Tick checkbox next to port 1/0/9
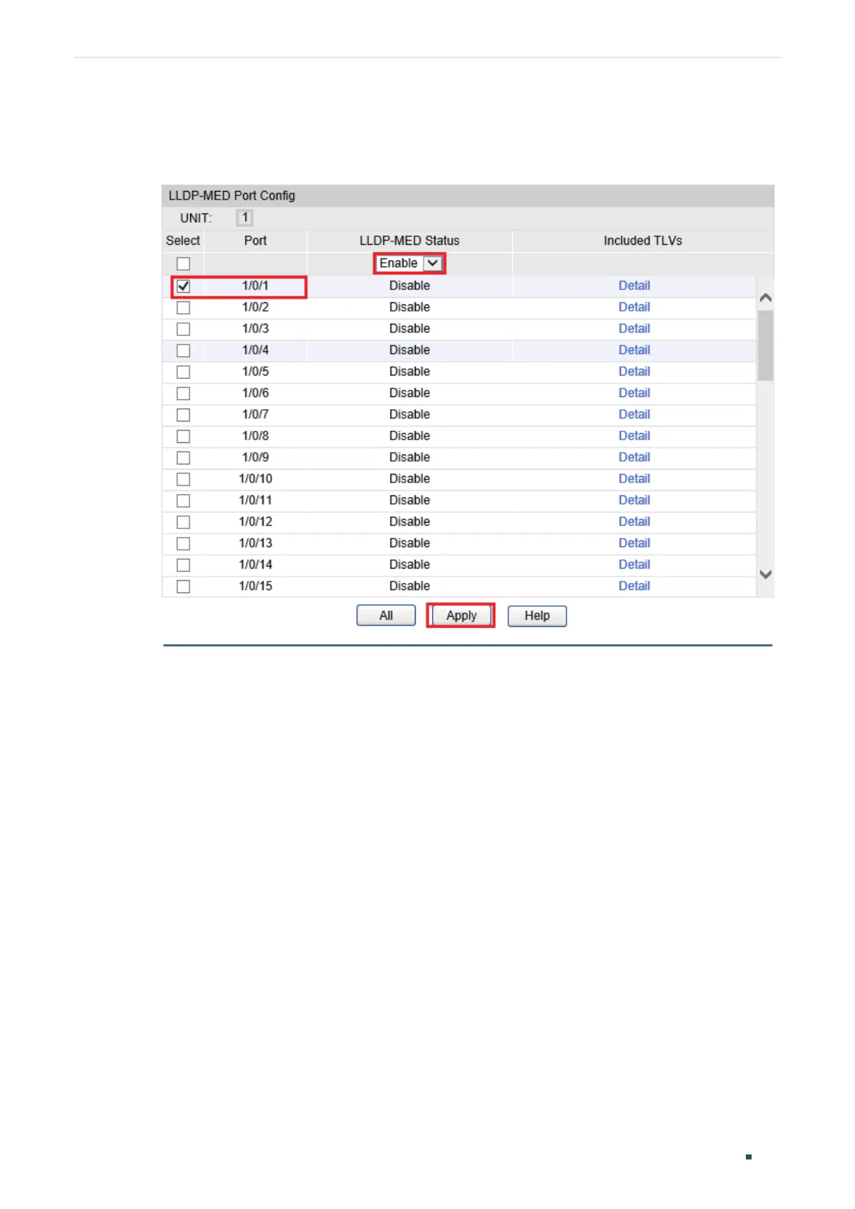The image size is (855, 1209). (x=183, y=457)
